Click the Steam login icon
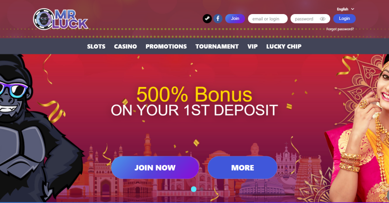This screenshot has width=389, height=203. (207, 18)
